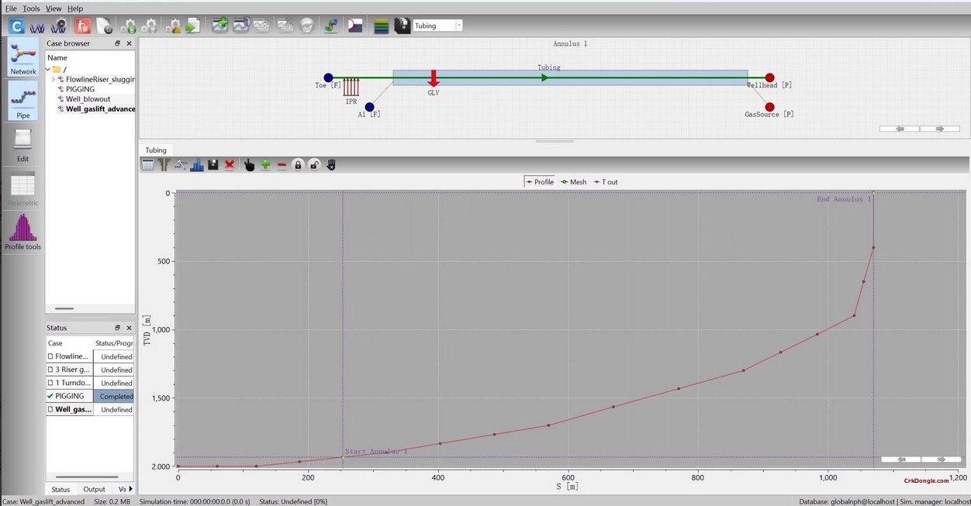Show more Status panel tabs arrow
The width and height of the screenshot is (971, 506).
pyautogui.click(x=130, y=489)
